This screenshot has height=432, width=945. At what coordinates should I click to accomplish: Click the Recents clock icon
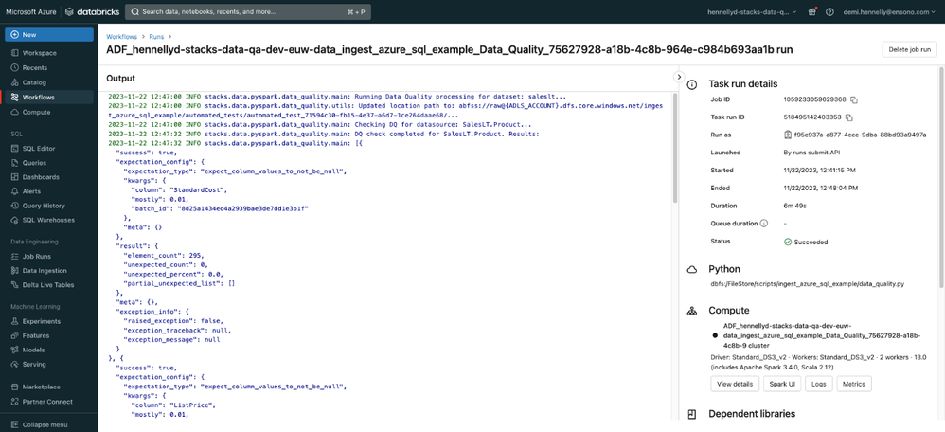14,67
